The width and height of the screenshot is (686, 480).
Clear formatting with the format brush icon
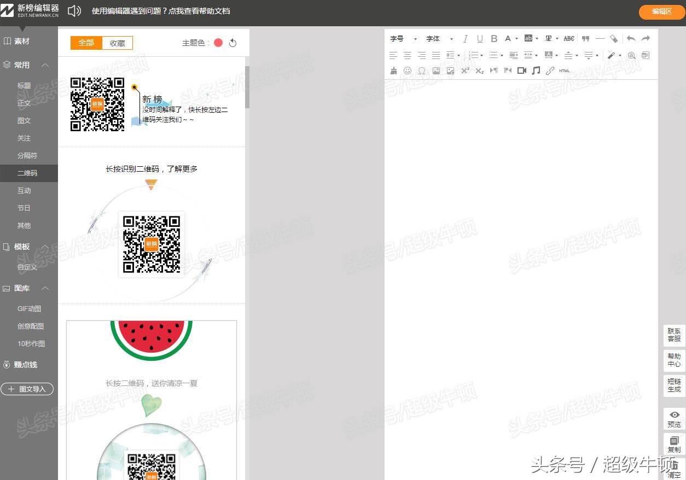(x=394, y=70)
